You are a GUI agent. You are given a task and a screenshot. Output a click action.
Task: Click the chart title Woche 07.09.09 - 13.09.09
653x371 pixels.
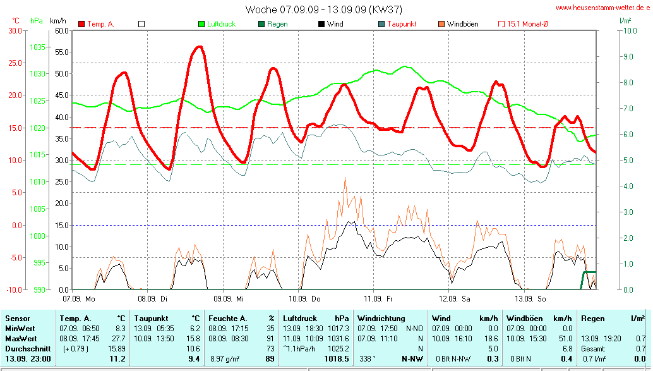tap(323, 9)
